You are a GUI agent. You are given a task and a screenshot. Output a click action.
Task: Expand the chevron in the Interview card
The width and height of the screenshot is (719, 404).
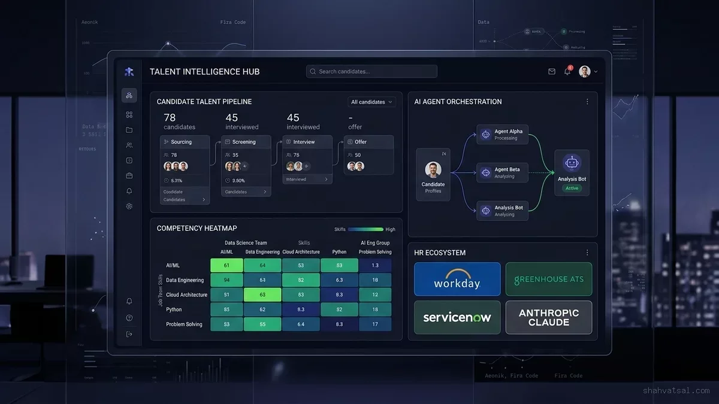(x=327, y=179)
